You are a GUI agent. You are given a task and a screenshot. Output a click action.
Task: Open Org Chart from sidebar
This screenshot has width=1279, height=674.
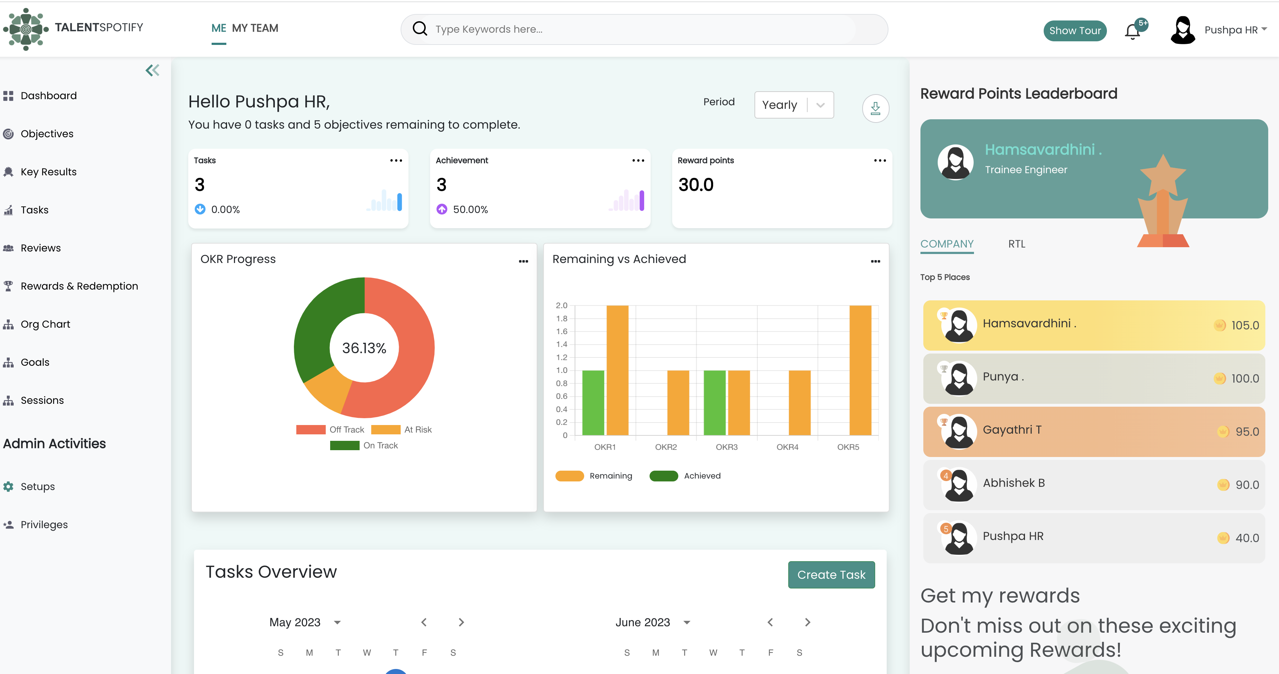click(x=45, y=324)
